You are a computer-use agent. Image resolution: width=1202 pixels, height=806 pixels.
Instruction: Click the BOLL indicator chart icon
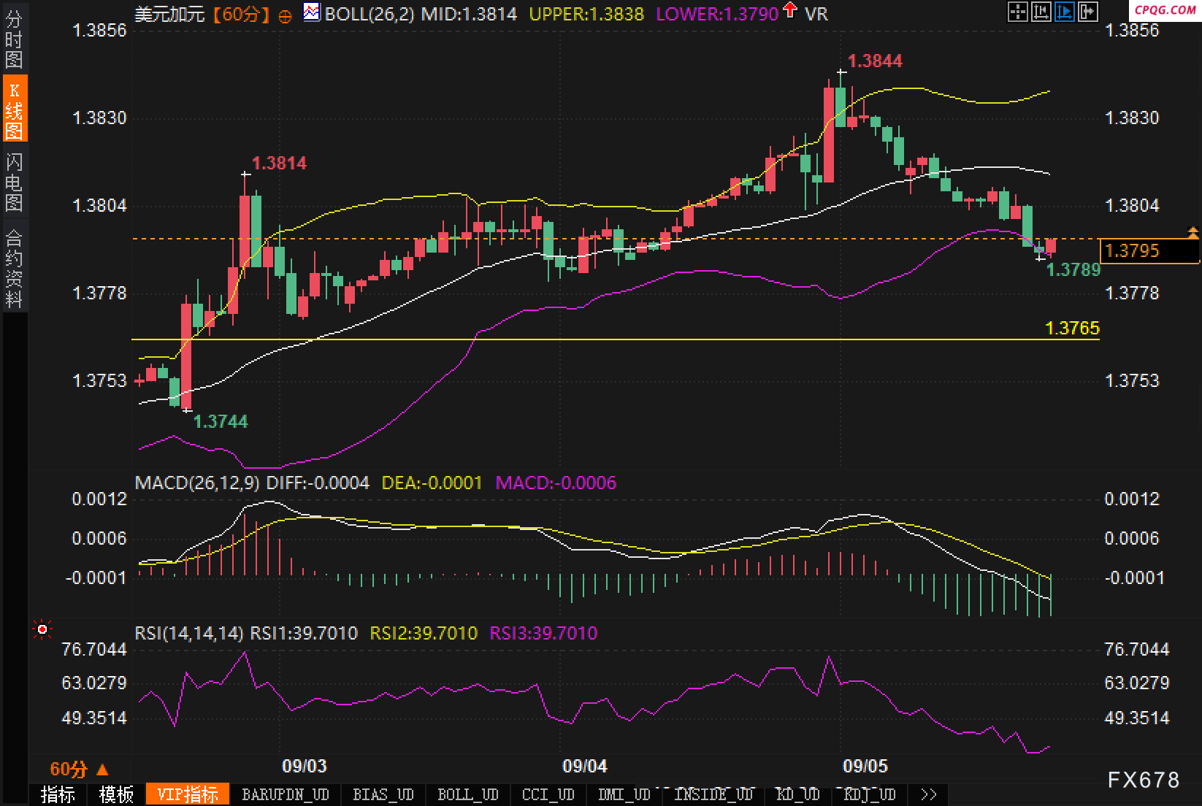(x=312, y=12)
